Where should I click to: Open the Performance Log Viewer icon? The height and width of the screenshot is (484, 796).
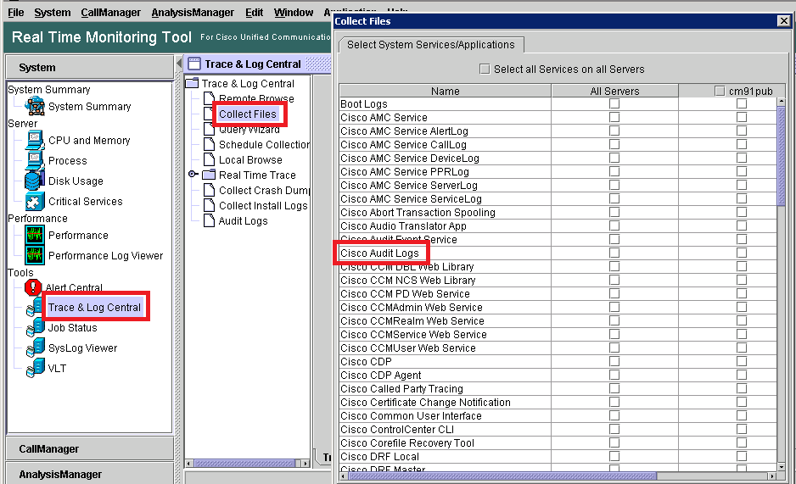click(35, 255)
